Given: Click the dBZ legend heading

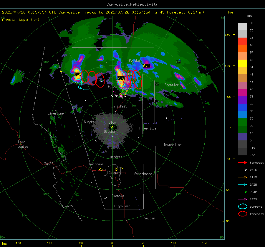Looking at the screenshot, I should (x=250, y=16).
